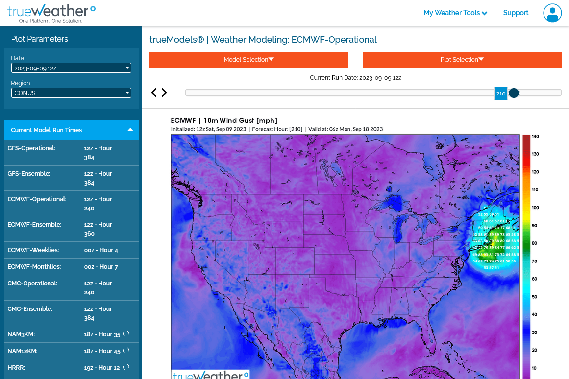Viewport: 569px width, 379px height.
Task: Click the Plot Parameters heading
Action: [x=40, y=39]
